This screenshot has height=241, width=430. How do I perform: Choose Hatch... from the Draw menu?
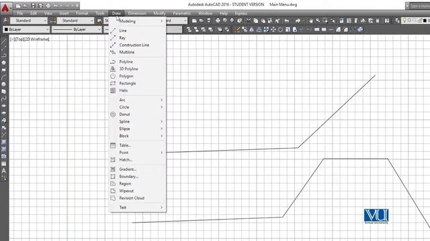coord(137,159)
